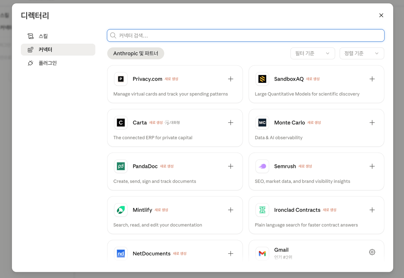Click the Anthropic 및 파트너 filter chip
Screen dimensions: 404x278
click(x=136, y=54)
